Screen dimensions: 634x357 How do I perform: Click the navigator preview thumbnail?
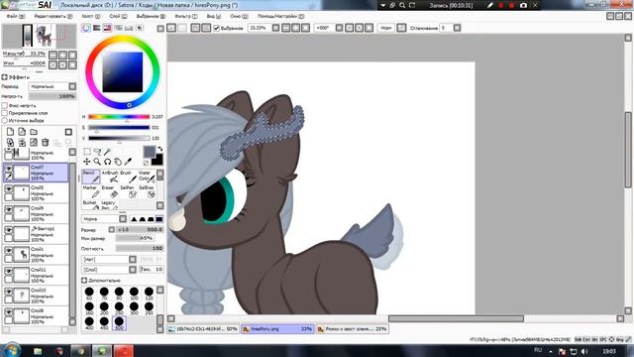[x=40, y=37]
